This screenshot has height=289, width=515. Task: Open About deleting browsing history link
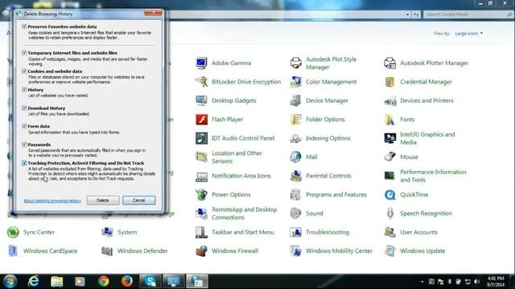[52, 201]
